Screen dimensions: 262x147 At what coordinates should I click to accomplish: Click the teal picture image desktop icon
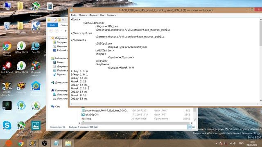pyautogui.click(x=36, y=127)
